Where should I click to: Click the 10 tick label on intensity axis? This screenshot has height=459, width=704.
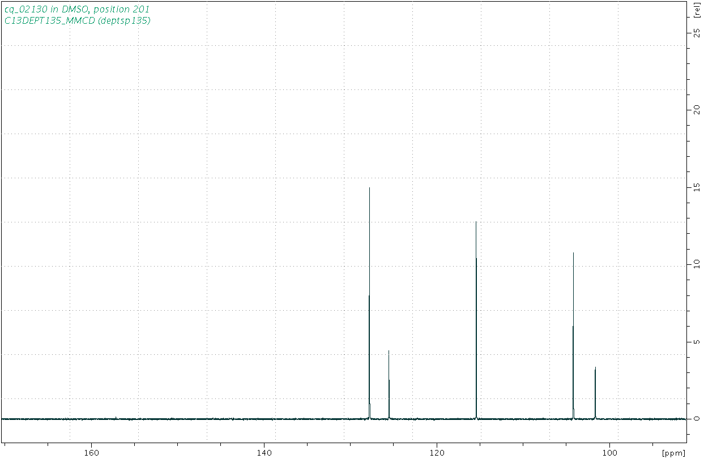(x=696, y=264)
